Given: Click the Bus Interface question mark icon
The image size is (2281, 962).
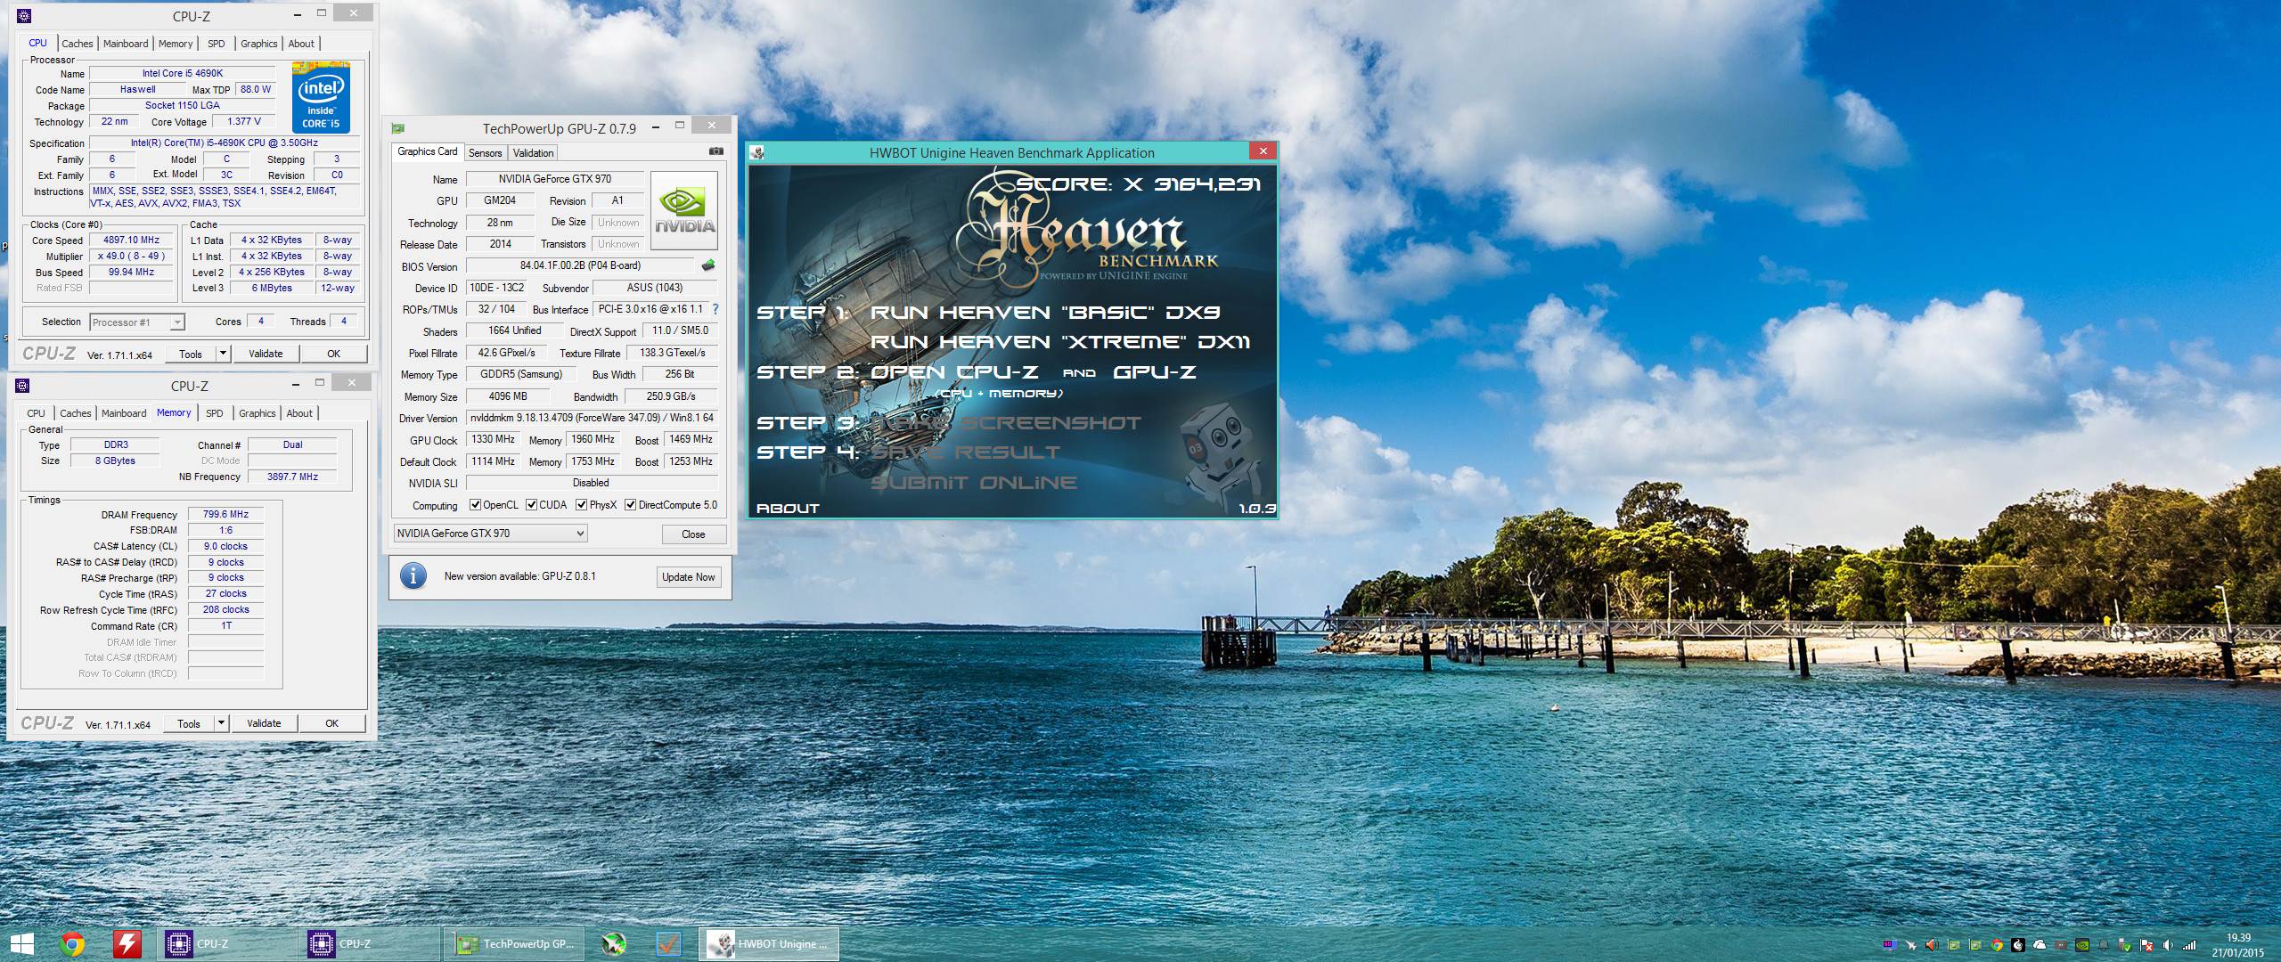Looking at the screenshot, I should 715,309.
